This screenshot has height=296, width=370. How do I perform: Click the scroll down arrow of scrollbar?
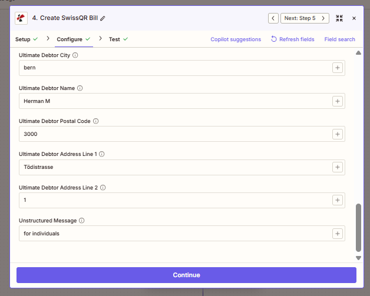point(358,258)
